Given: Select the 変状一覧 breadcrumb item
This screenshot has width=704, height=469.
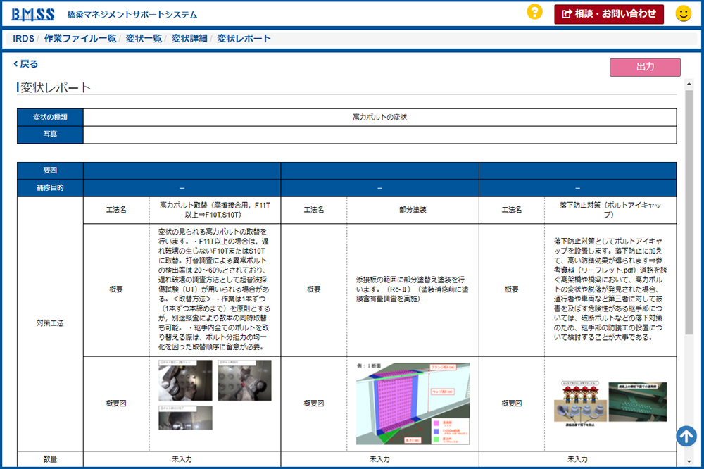Looking at the screenshot, I should click(x=144, y=39).
